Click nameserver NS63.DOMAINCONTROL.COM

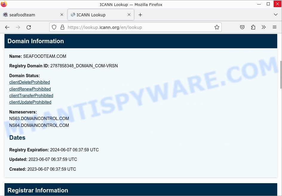39,119
